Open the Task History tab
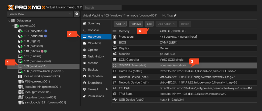Viewport: 262px width, 111px height. [96, 56]
